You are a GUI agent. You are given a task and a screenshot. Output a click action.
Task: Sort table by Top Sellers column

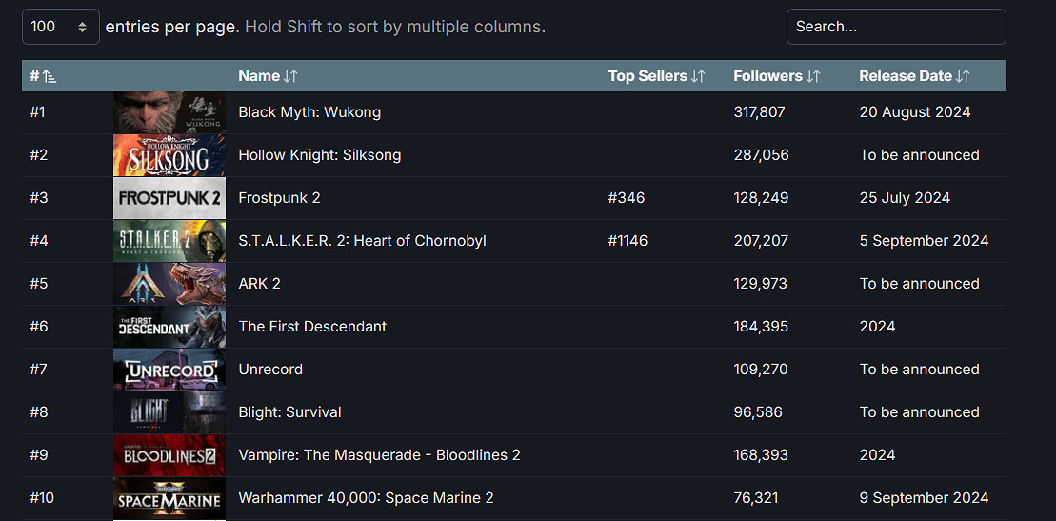point(656,76)
